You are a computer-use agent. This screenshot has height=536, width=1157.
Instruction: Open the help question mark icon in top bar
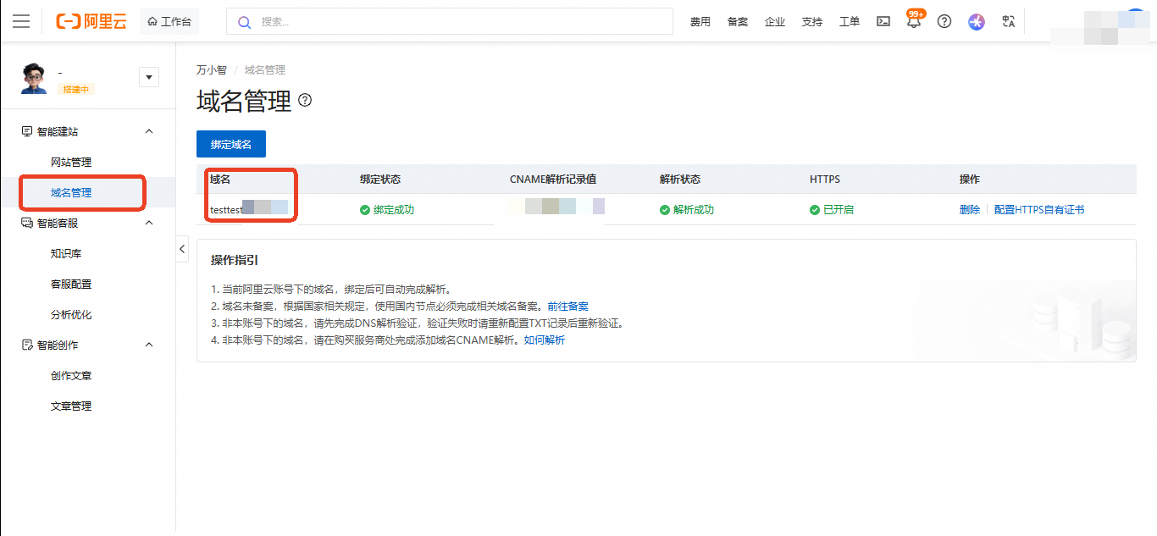point(944,22)
